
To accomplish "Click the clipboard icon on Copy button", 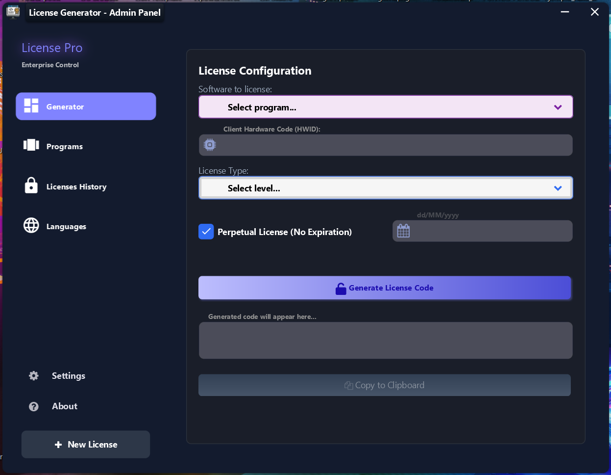I will pyautogui.click(x=349, y=385).
